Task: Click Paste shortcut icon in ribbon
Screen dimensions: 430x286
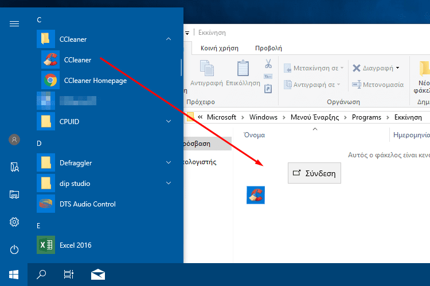Action: [x=268, y=89]
